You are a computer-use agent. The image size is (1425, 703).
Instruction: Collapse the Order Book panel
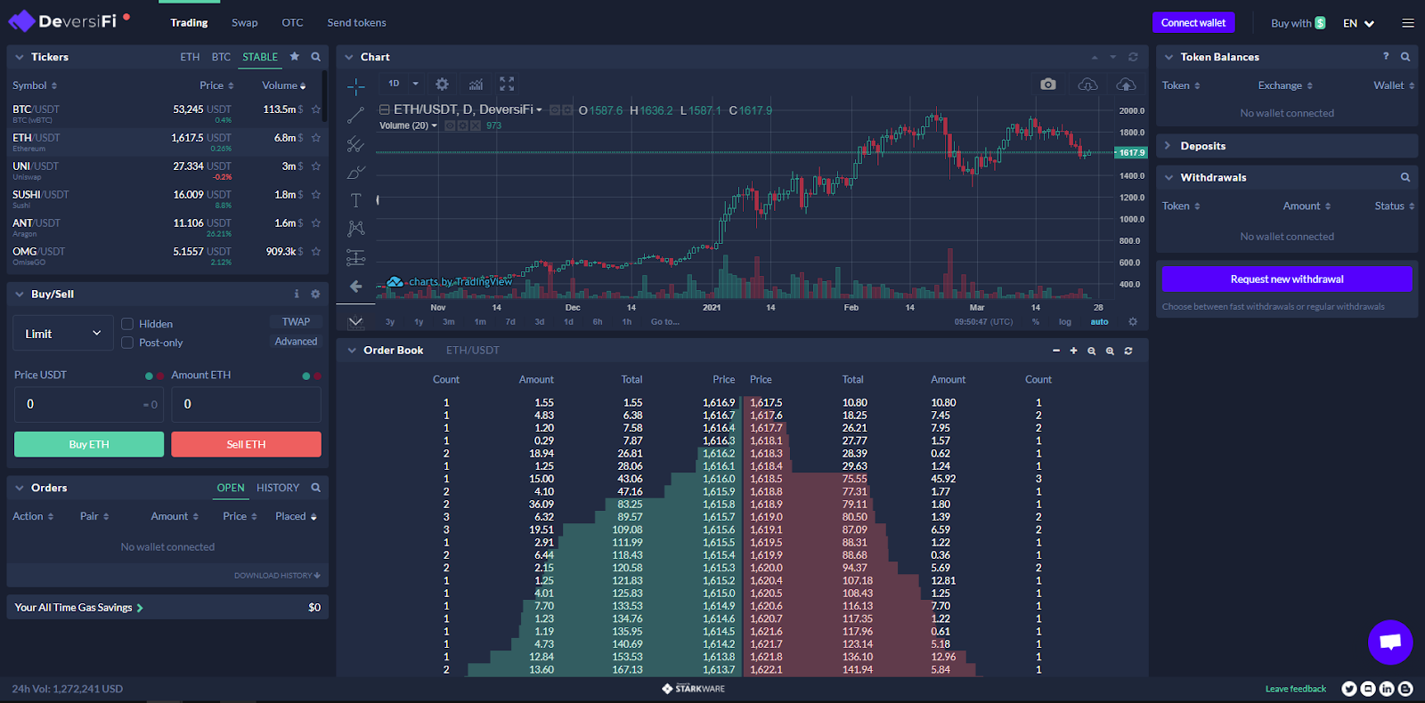(x=352, y=351)
